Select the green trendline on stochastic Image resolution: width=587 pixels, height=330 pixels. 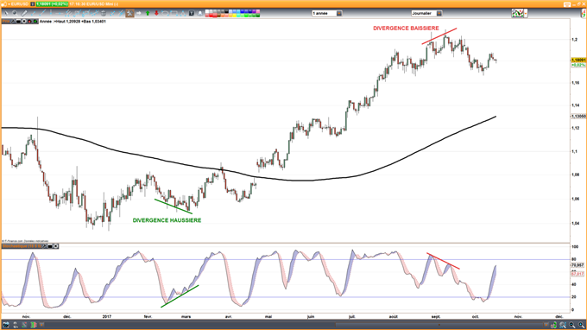pos(180,296)
